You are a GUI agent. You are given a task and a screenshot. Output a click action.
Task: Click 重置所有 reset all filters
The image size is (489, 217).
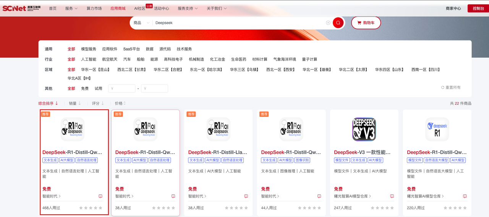pos(451,87)
